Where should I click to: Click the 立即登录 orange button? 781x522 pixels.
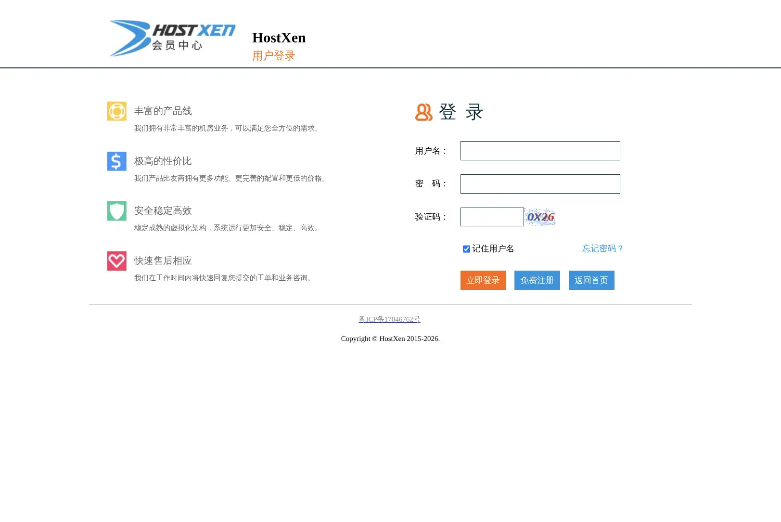click(x=483, y=280)
